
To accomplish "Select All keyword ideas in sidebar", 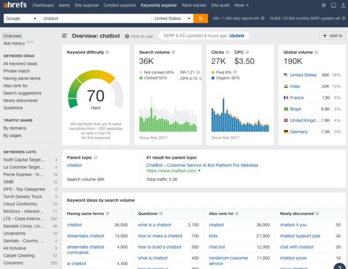I will click(20, 63).
